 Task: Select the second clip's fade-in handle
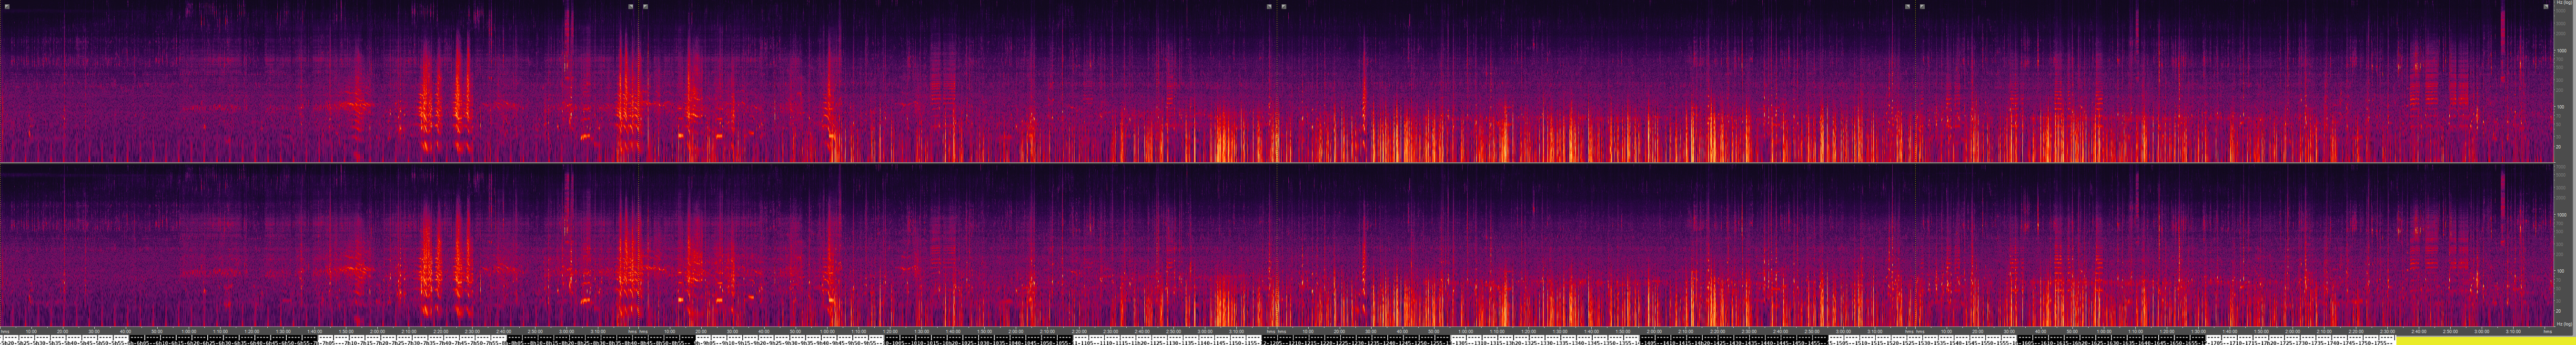(x=646, y=6)
